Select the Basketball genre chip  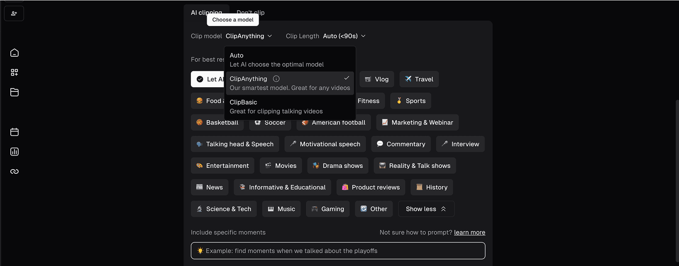(217, 122)
